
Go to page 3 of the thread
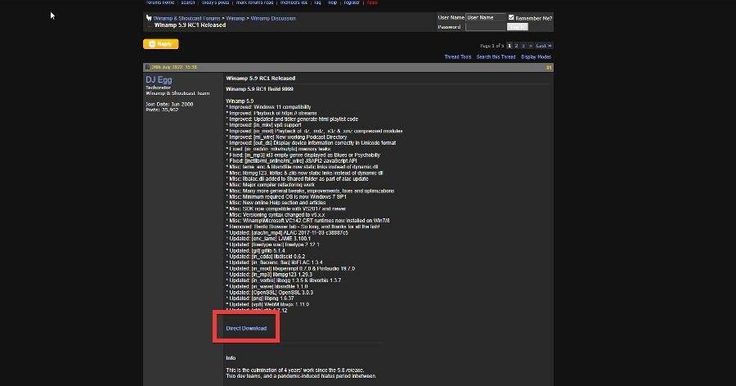point(523,46)
